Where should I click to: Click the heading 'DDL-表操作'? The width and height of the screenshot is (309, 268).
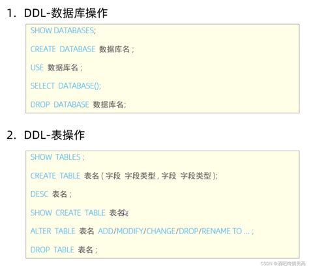point(54,135)
